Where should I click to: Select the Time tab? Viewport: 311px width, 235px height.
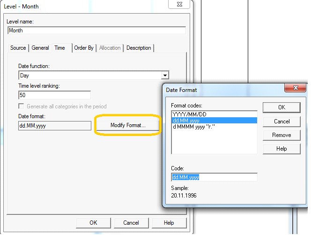[60, 48]
